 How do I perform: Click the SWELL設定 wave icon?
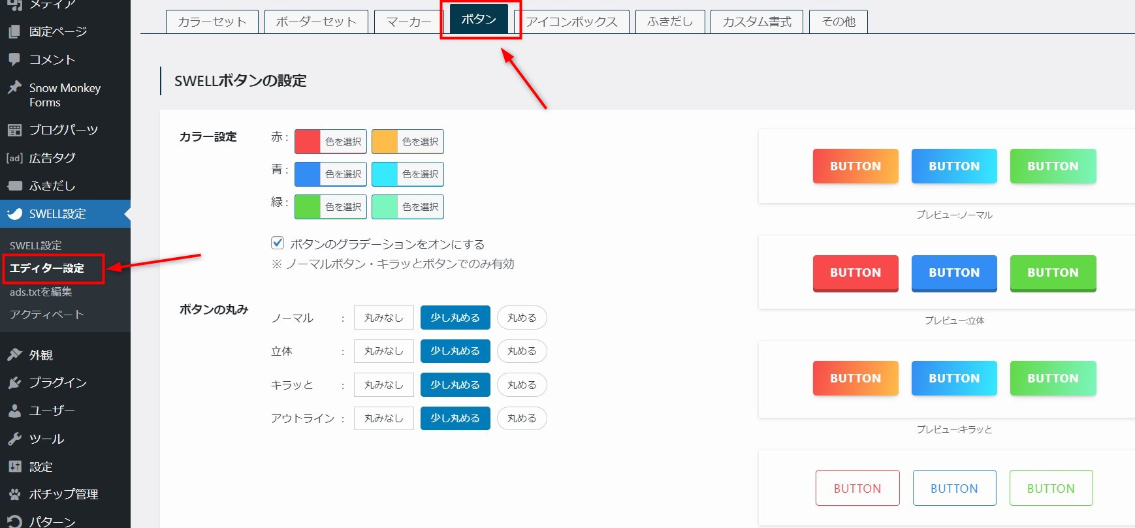[14, 214]
